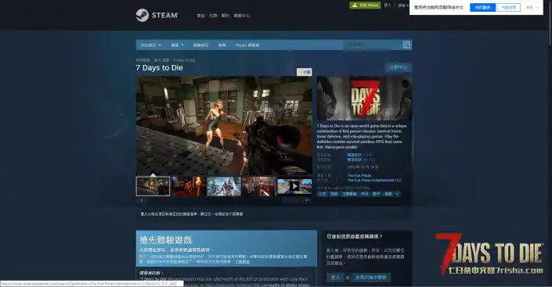Click the first tag under the publisher info
552x287 pixels.
[322, 194]
